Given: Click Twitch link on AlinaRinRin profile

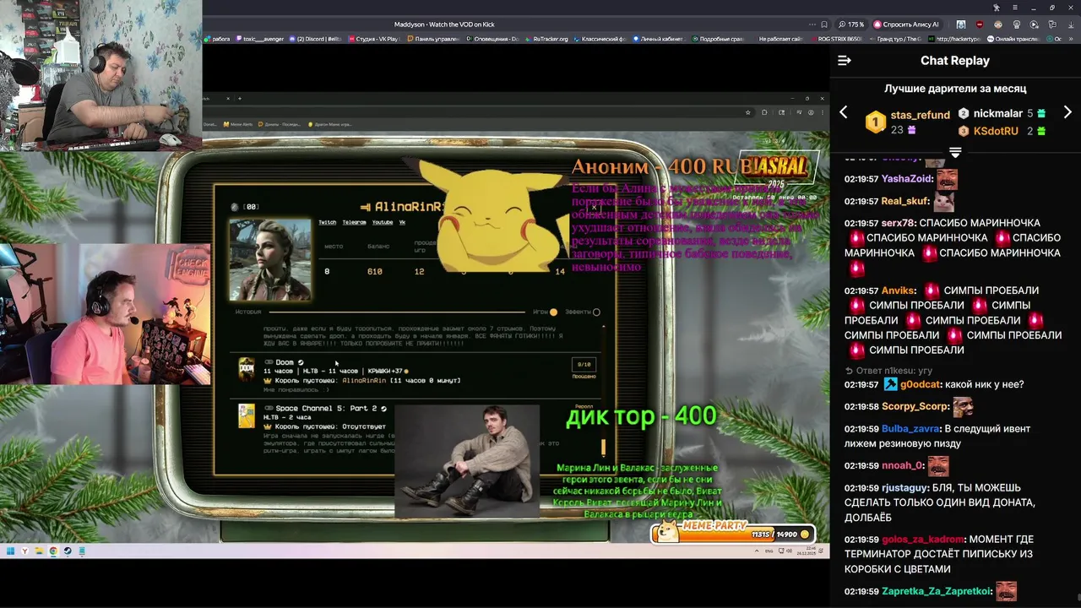Looking at the screenshot, I should tap(327, 222).
